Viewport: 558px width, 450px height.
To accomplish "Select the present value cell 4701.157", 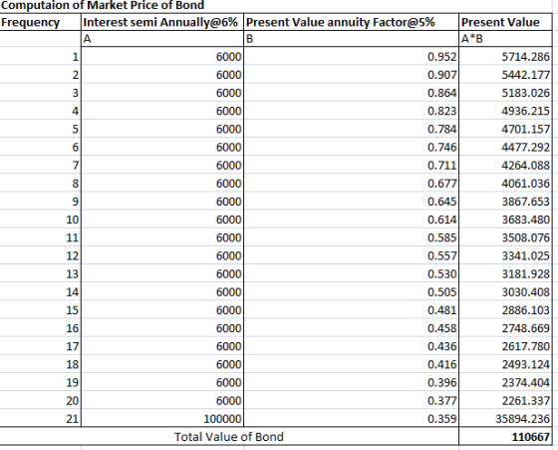I will [506, 129].
